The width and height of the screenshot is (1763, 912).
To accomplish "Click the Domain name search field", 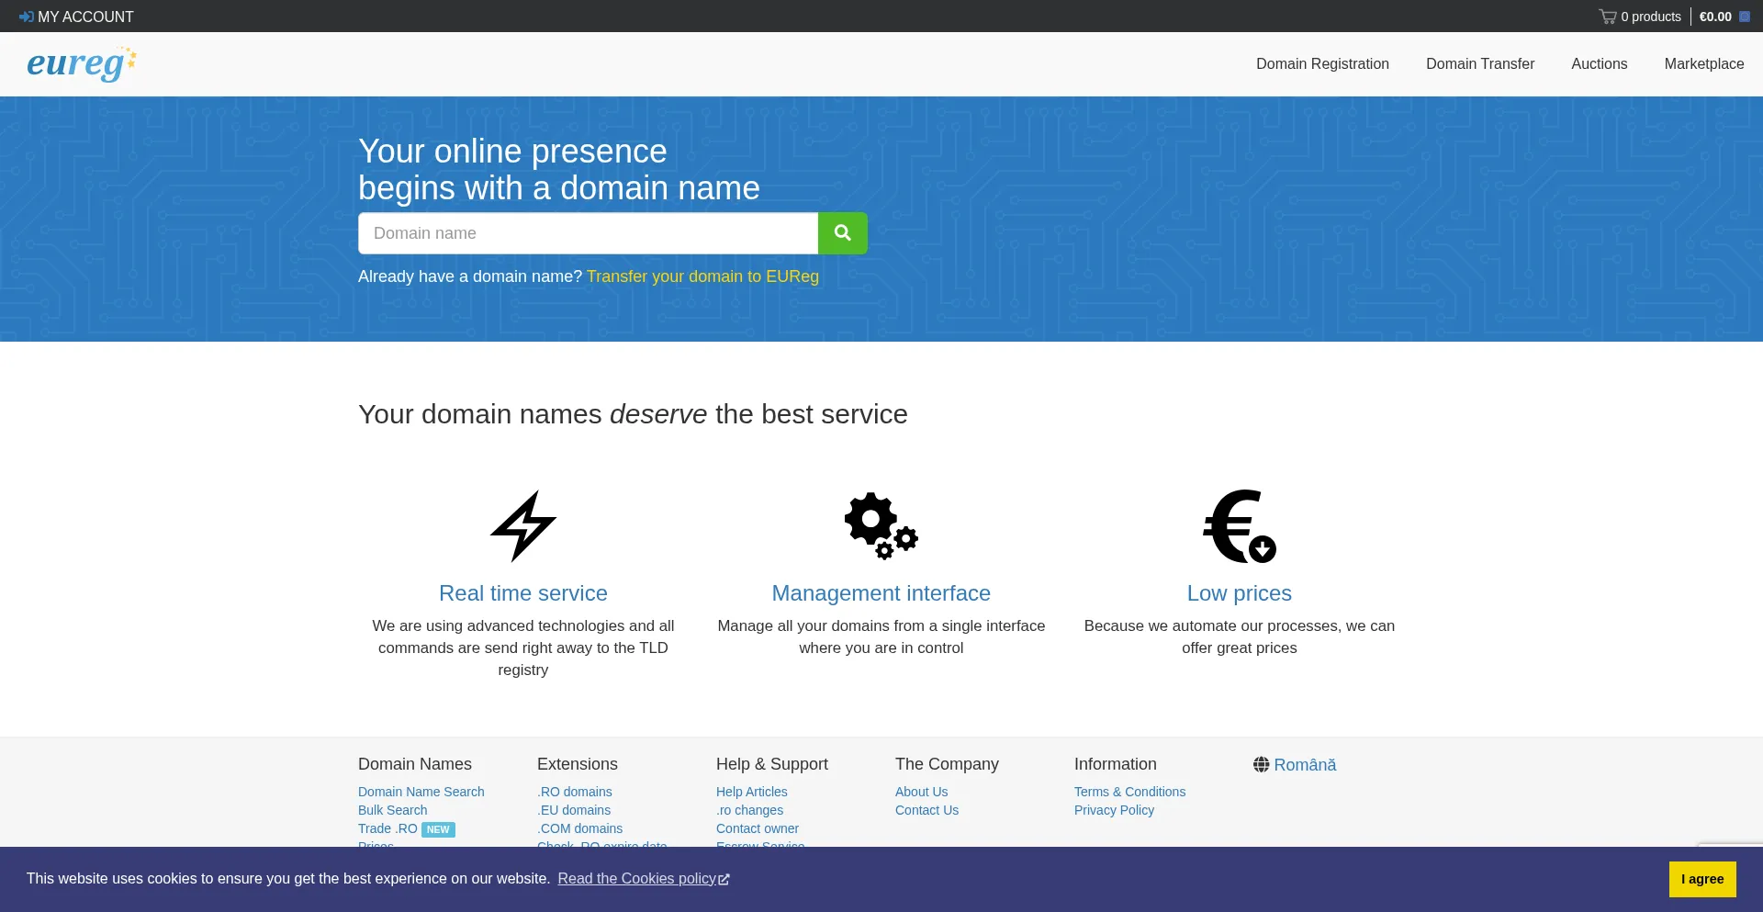I will click(588, 233).
